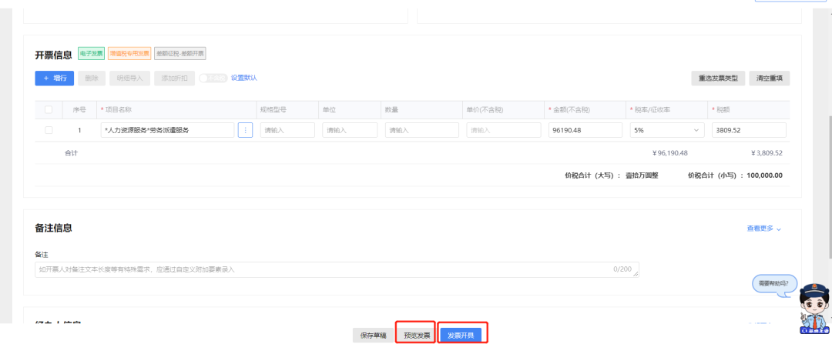Click 重选发票类型 to reselect invoice type

(718, 78)
